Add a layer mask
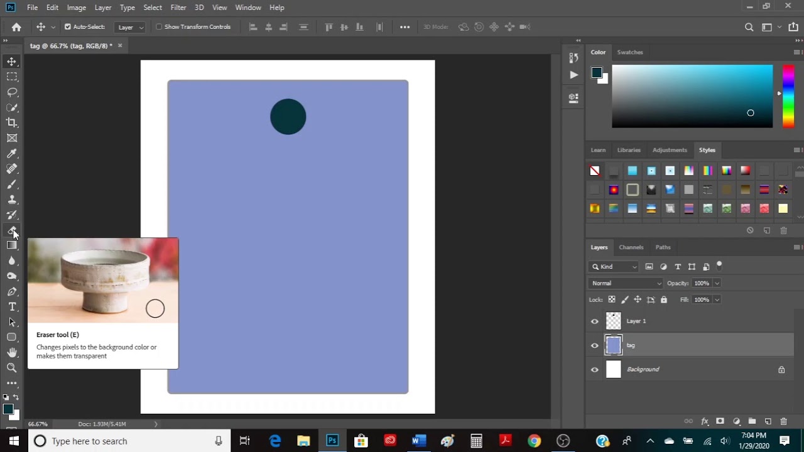 (720, 421)
